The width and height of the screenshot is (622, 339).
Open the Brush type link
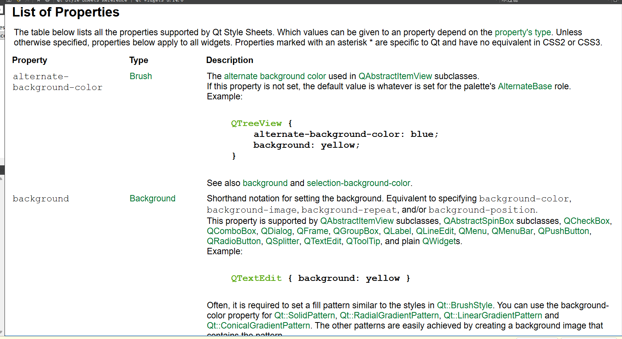[x=141, y=76]
